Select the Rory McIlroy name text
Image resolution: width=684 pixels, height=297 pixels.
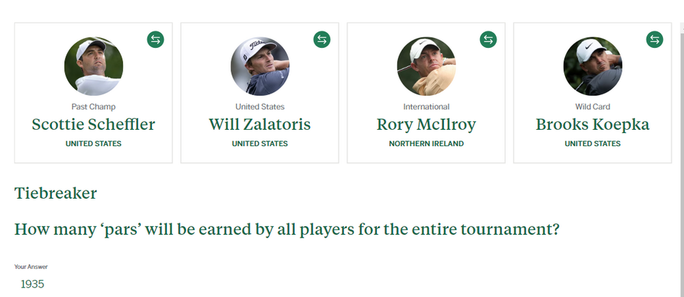[x=426, y=125]
